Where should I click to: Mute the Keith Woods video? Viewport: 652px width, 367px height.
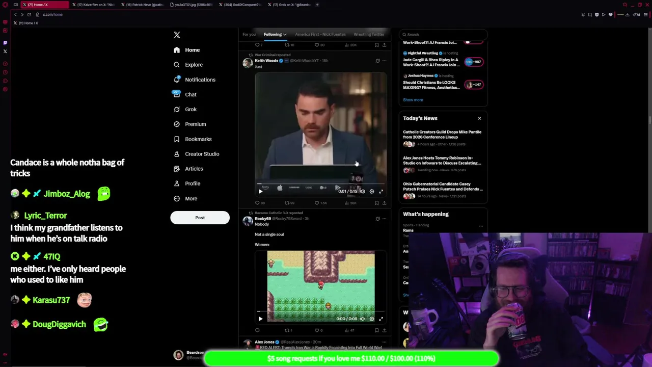362,191
